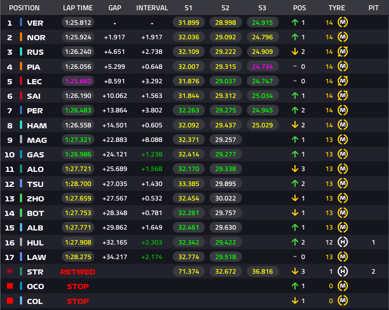Click the medium tyre icon in OCO row

pos(343,286)
